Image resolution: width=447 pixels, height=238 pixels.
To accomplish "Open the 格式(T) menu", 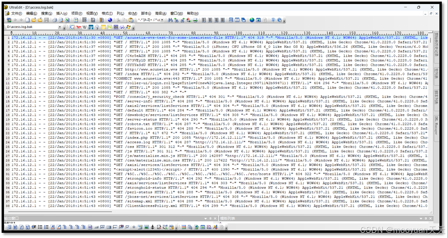I will (107, 14).
